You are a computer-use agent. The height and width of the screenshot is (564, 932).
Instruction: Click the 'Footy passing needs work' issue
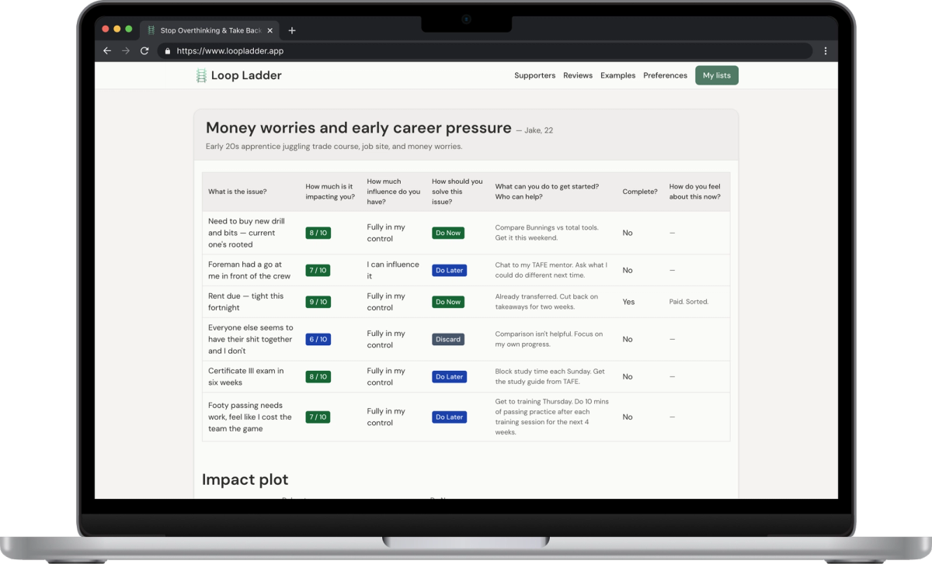pos(250,417)
